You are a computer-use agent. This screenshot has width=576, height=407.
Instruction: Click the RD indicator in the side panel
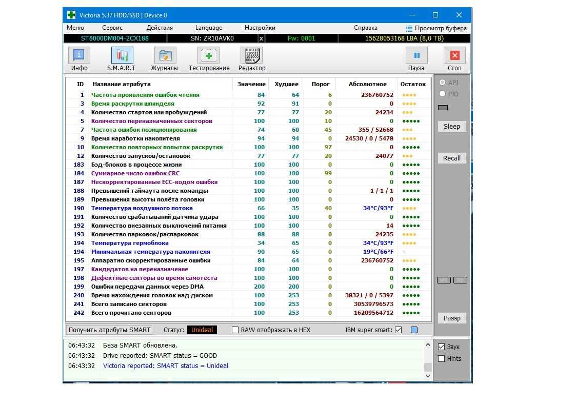[x=460, y=280]
